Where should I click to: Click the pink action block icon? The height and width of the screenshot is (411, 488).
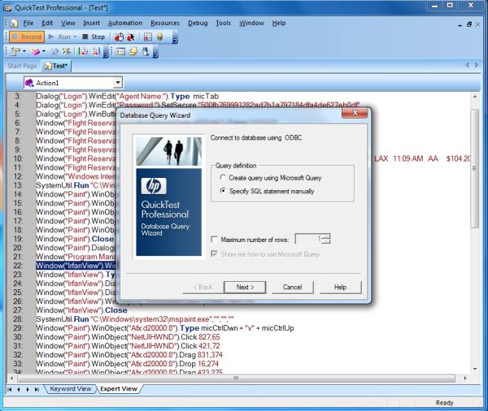[x=36, y=52]
